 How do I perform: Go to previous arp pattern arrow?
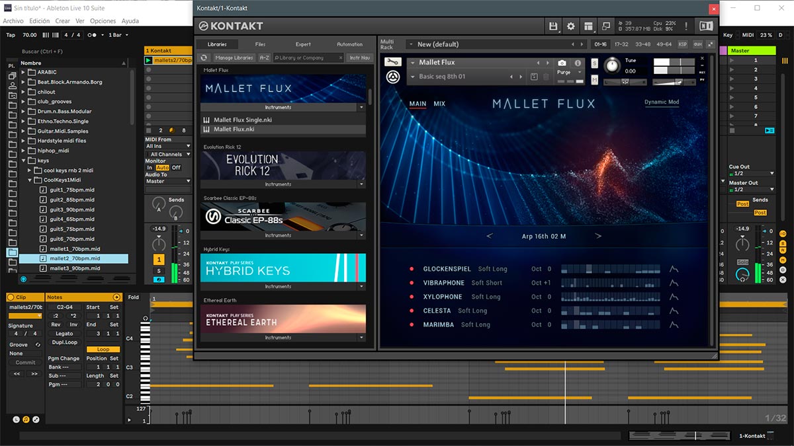[490, 236]
